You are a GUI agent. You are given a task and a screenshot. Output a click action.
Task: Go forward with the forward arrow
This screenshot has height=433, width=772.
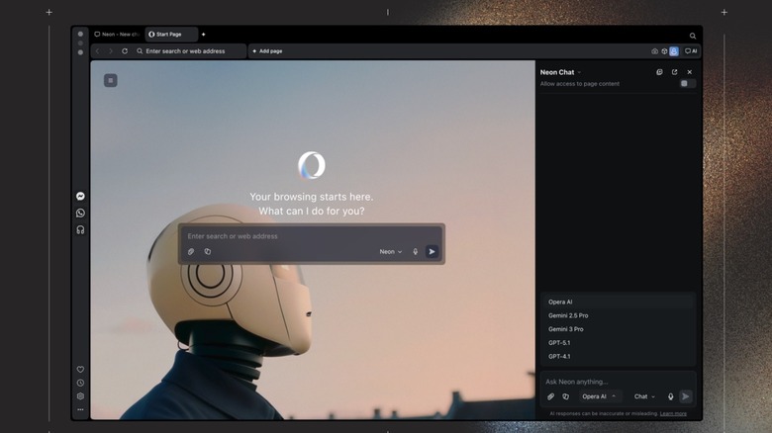(x=111, y=51)
